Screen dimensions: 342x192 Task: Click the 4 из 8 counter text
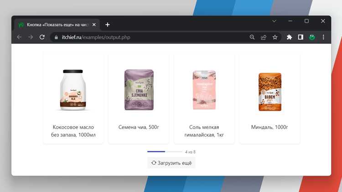tap(190, 152)
